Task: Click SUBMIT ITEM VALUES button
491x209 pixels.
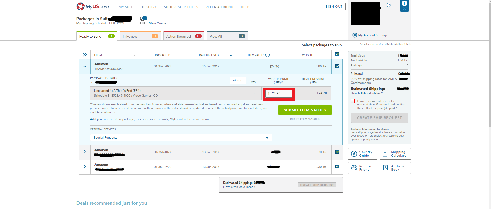Action: pyautogui.click(x=305, y=110)
